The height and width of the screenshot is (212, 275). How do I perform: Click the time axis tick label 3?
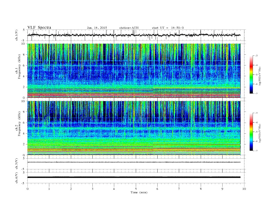(92, 189)
